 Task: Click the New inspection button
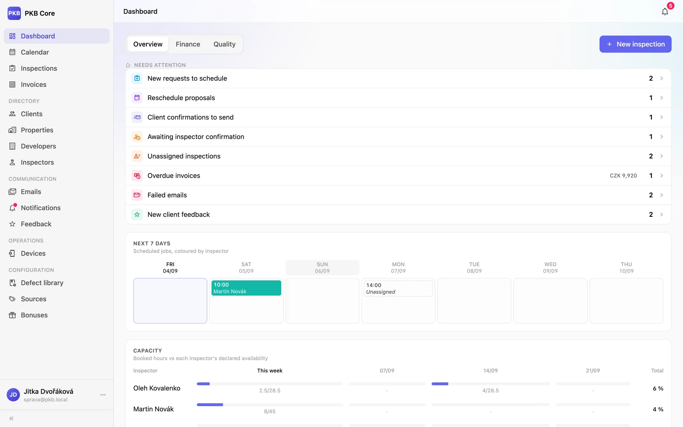(635, 44)
